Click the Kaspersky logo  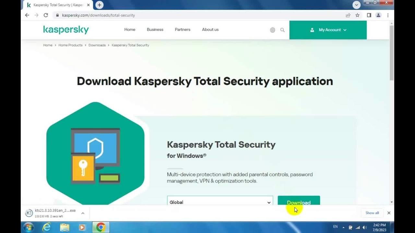click(x=66, y=29)
